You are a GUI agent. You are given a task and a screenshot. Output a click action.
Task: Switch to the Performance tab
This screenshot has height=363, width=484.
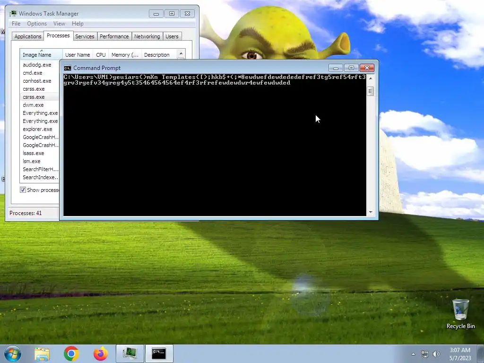pos(114,36)
